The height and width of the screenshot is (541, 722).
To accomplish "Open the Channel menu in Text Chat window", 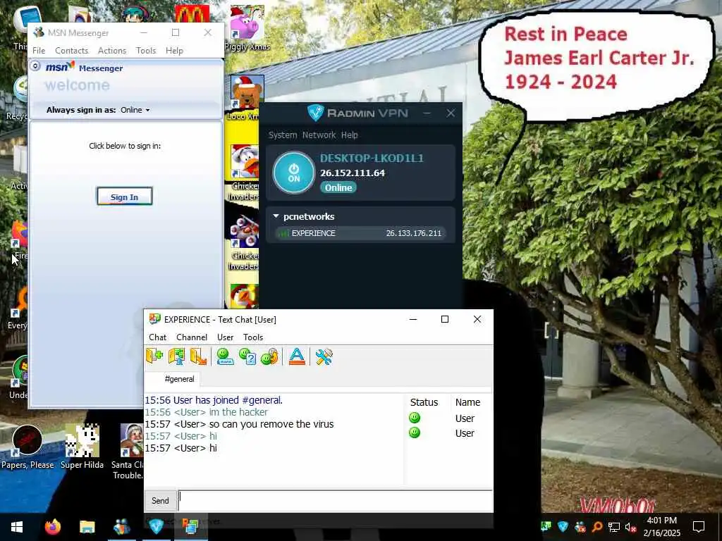I will pyautogui.click(x=192, y=337).
